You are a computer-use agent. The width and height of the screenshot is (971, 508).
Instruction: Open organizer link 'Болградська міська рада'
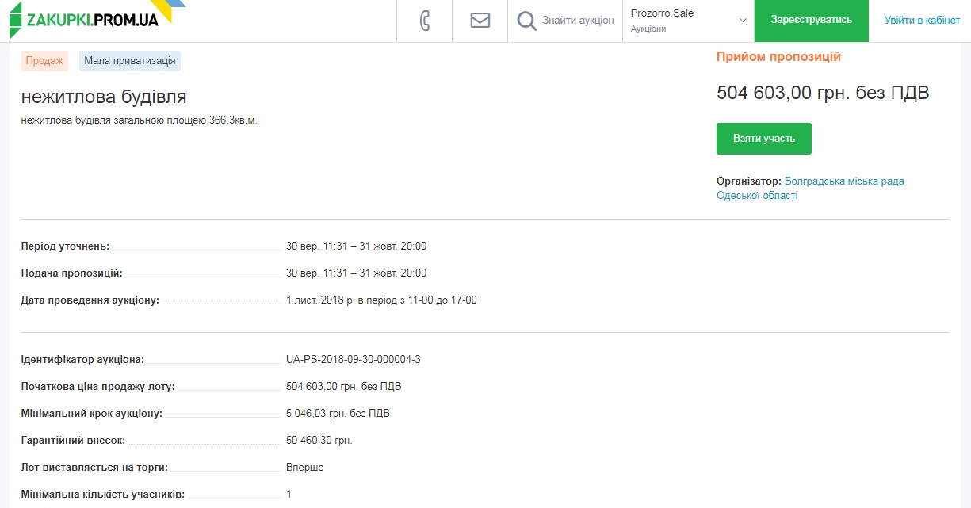[x=843, y=181]
